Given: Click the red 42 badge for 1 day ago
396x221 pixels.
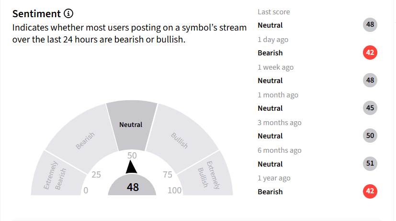Looking at the screenshot, I should tap(370, 53).
